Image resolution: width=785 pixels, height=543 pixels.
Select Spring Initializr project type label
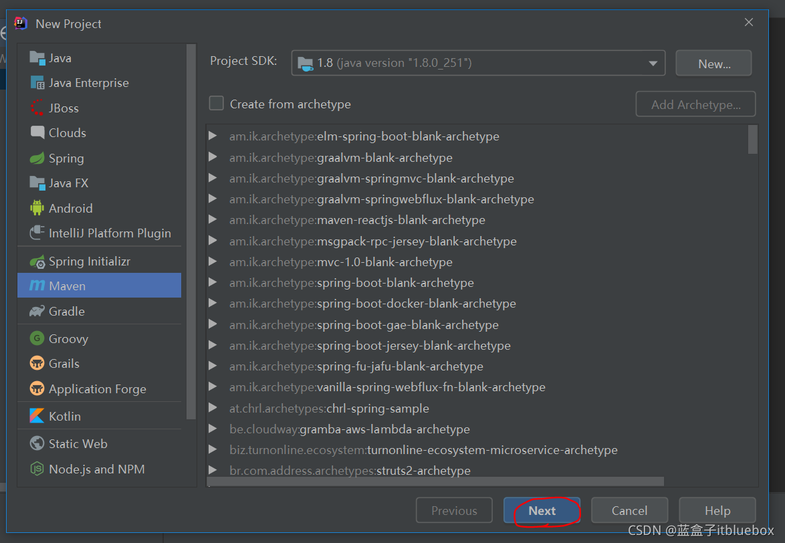pyautogui.click(x=90, y=261)
